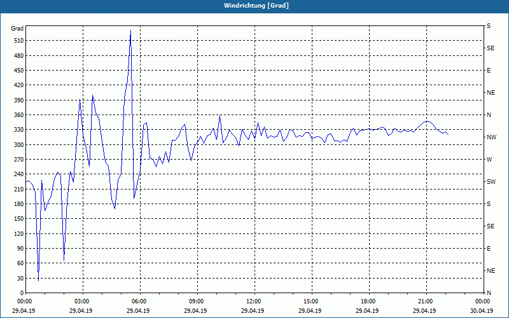This screenshot has height=318, width=509.
Task: Click the 06:00 time label
Action: (x=140, y=301)
